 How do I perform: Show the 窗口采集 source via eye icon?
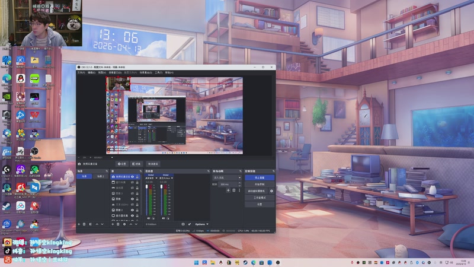click(x=132, y=183)
